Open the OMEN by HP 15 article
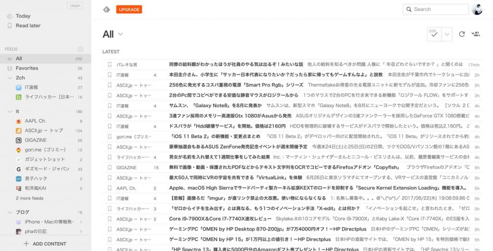 250,239
